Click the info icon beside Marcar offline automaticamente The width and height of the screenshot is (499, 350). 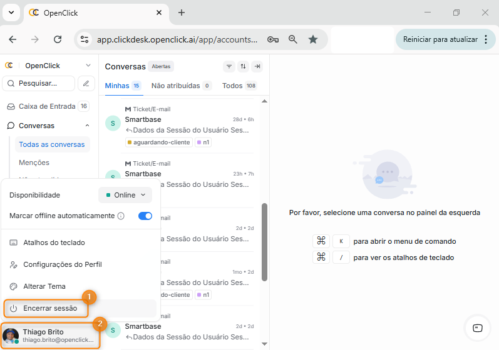[121, 216]
